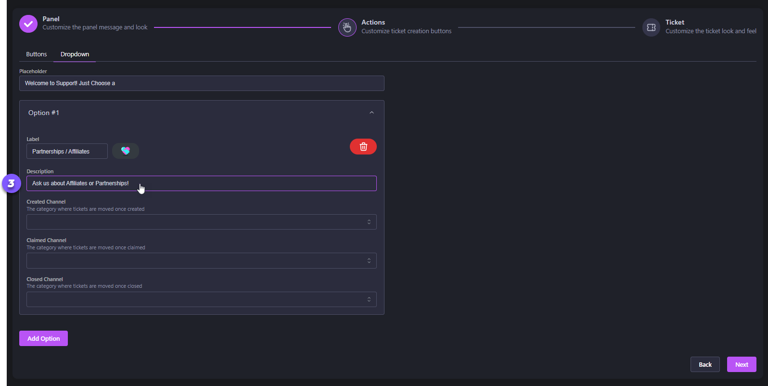The height and width of the screenshot is (386, 768).
Task: Click the Option #1 header title
Action: pyautogui.click(x=44, y=113)
